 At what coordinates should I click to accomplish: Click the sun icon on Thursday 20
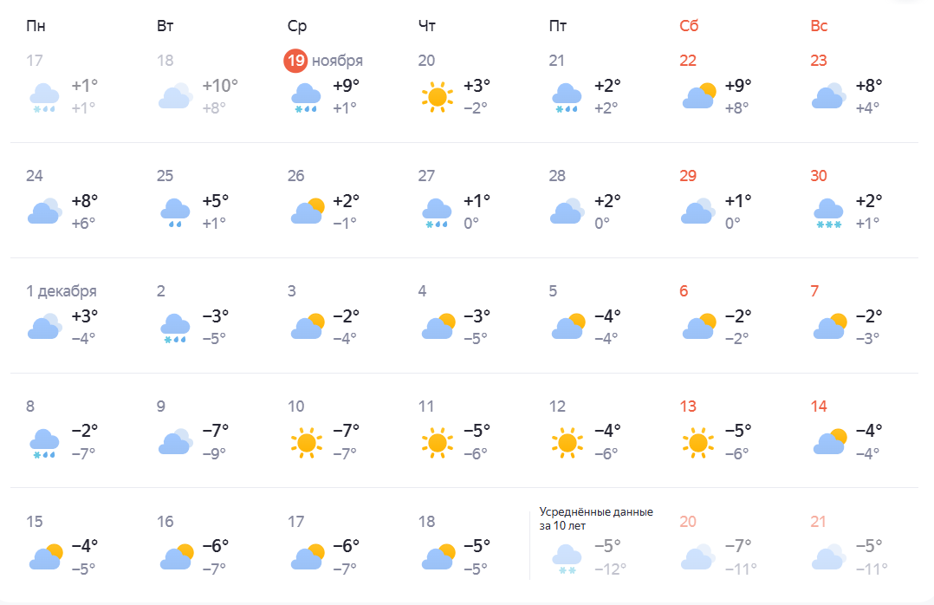pos(437,95)
